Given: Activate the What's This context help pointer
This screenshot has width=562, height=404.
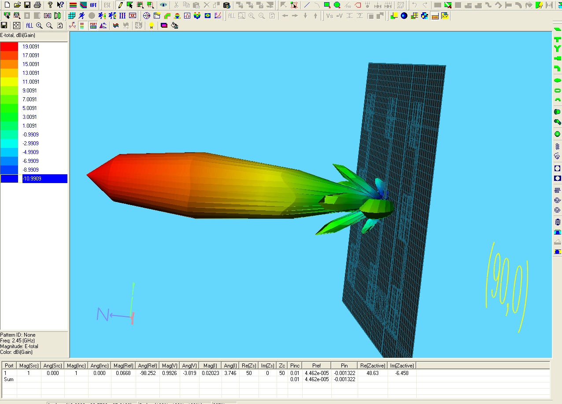Looking at the screenshot, I should pos(60,5).
